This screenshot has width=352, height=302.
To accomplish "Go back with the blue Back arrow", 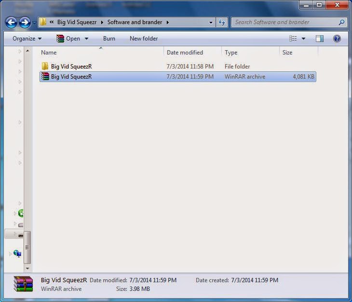I will point(11,23).
